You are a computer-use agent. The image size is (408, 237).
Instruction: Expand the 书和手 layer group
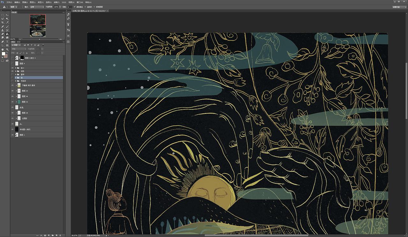pos(16,81)
